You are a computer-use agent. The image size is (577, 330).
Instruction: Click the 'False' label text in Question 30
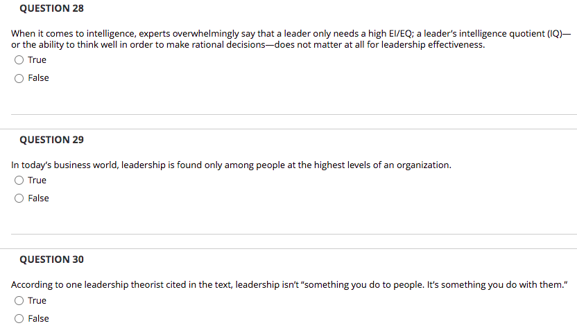coord(38,319)
